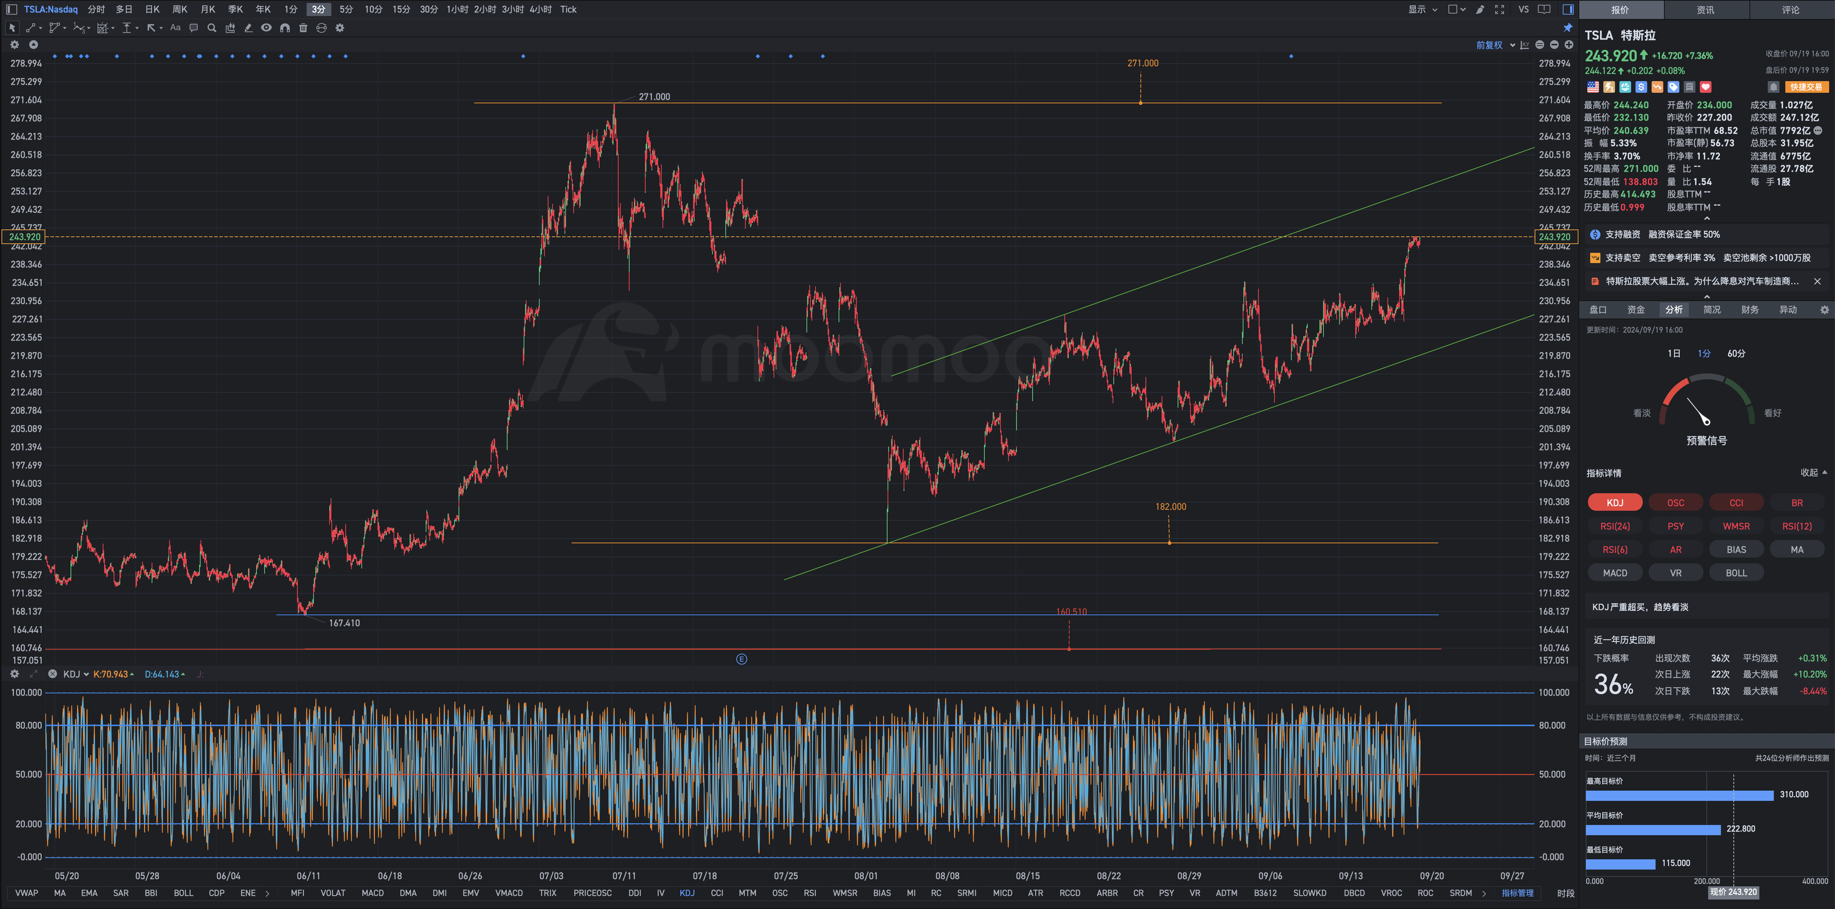
Task: Select the arrow cursor tool
Action: [11, 28]
